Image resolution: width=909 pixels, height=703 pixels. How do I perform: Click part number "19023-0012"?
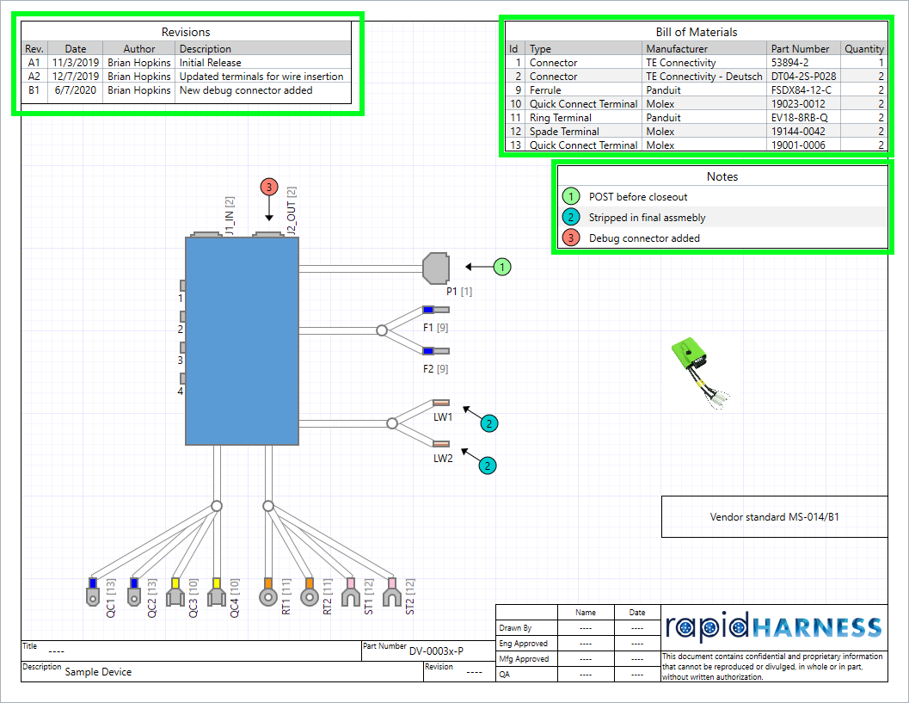pyautogui.click(x=798, y=104)
